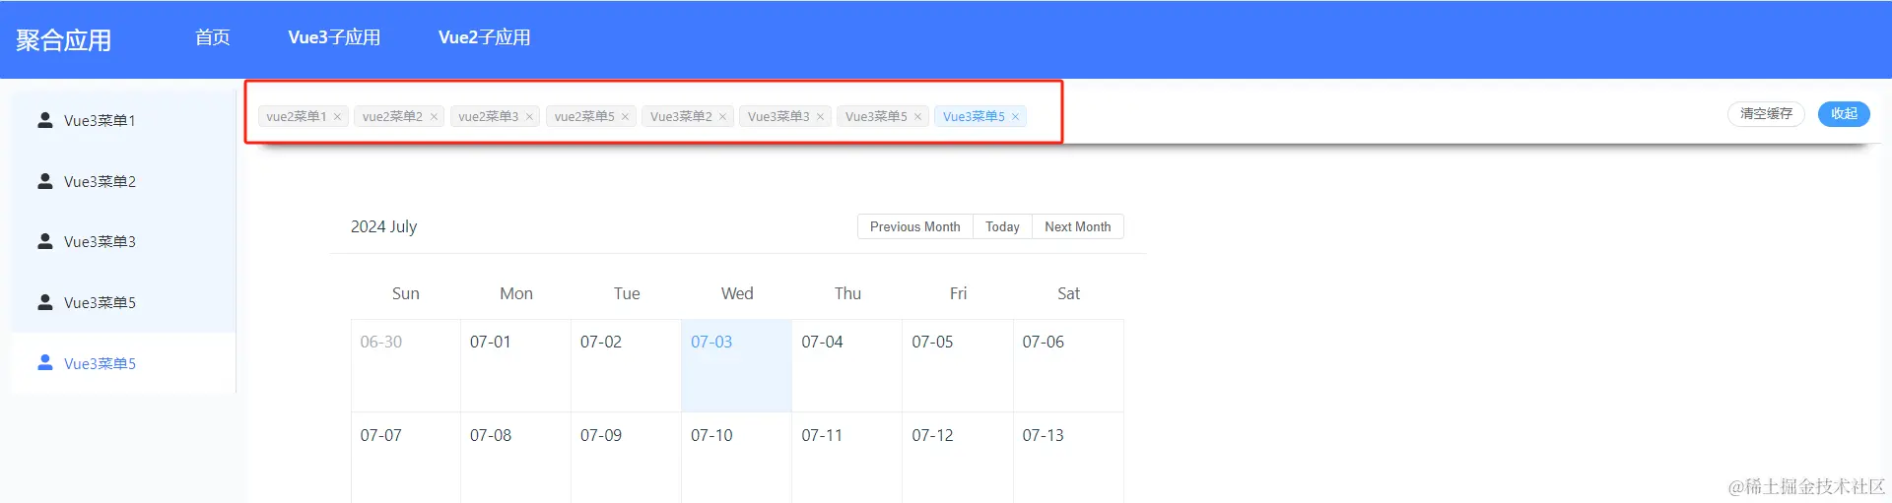Screen dimensions: 1892x503
Task: Open Vue3菜单3 in the sidebar
Action: [123, 241]
